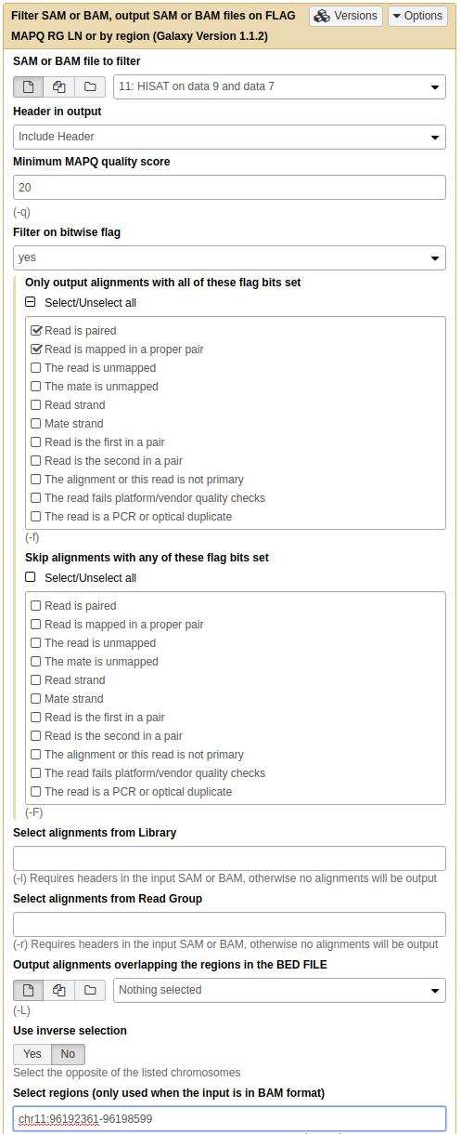Choose multiple datasets icon for BED file

59,990
